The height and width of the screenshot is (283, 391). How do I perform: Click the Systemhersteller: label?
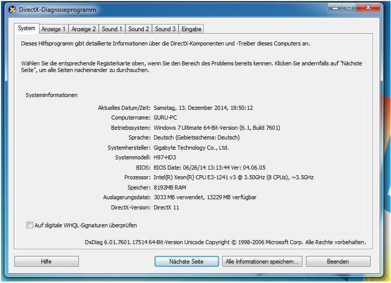129,148
